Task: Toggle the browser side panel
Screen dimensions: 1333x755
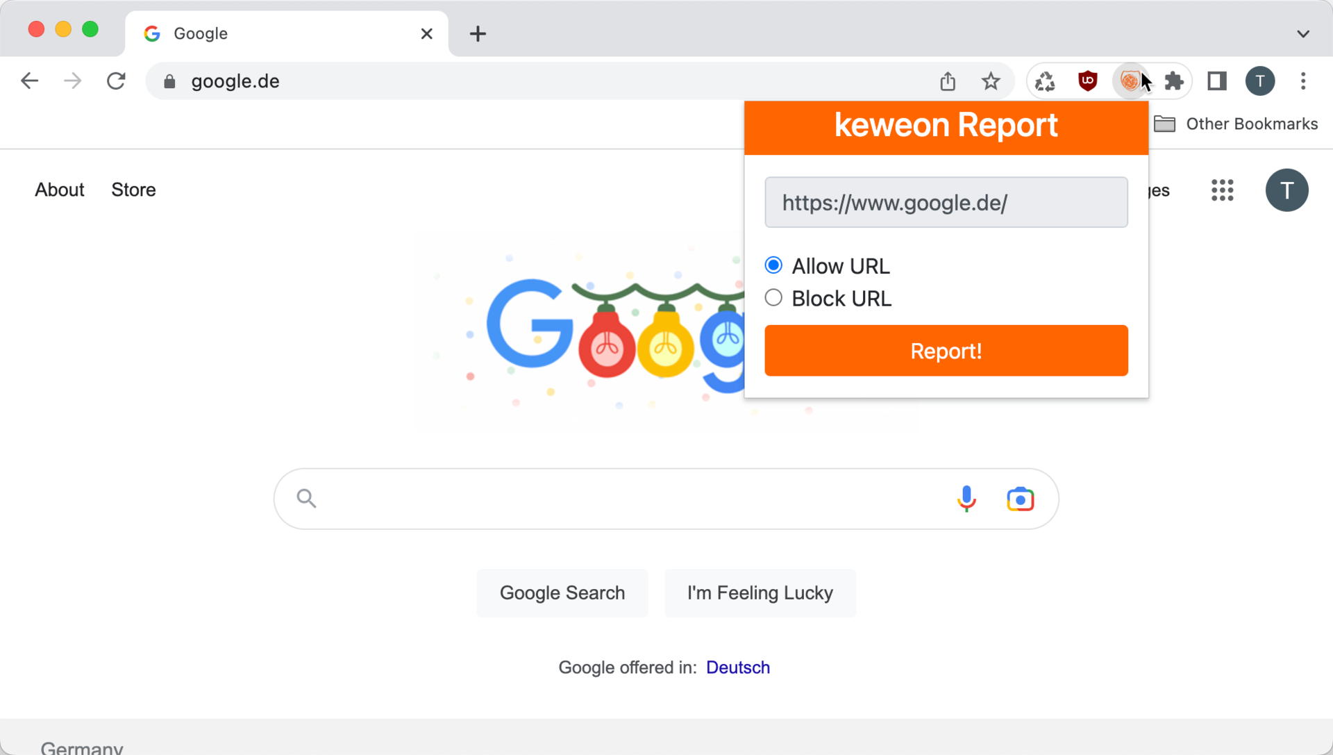Action: 1216,81
